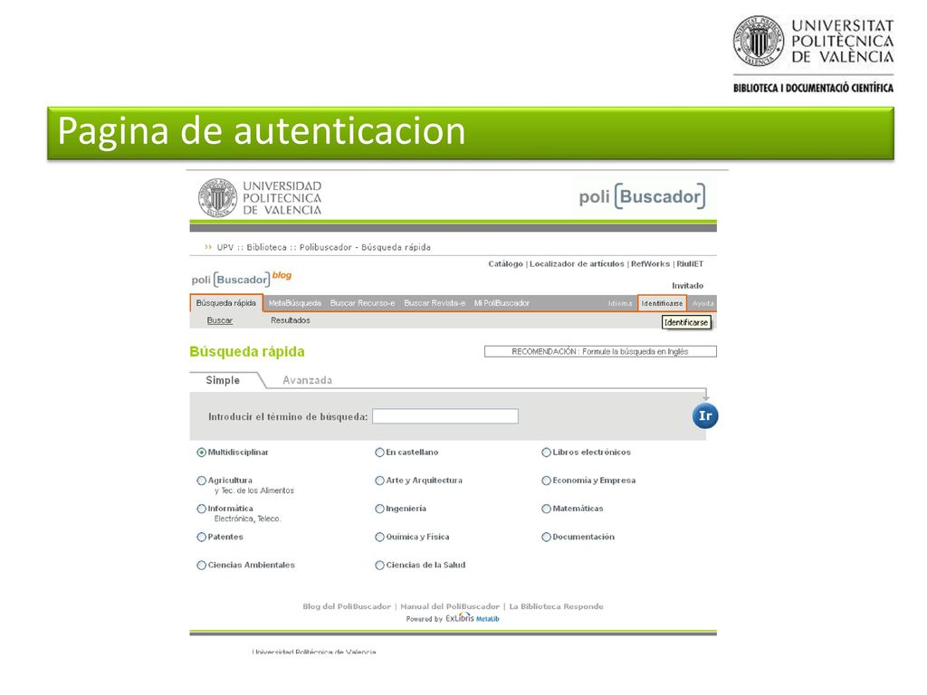
Task: Open the RefWorks link
Action: (650, 264)
